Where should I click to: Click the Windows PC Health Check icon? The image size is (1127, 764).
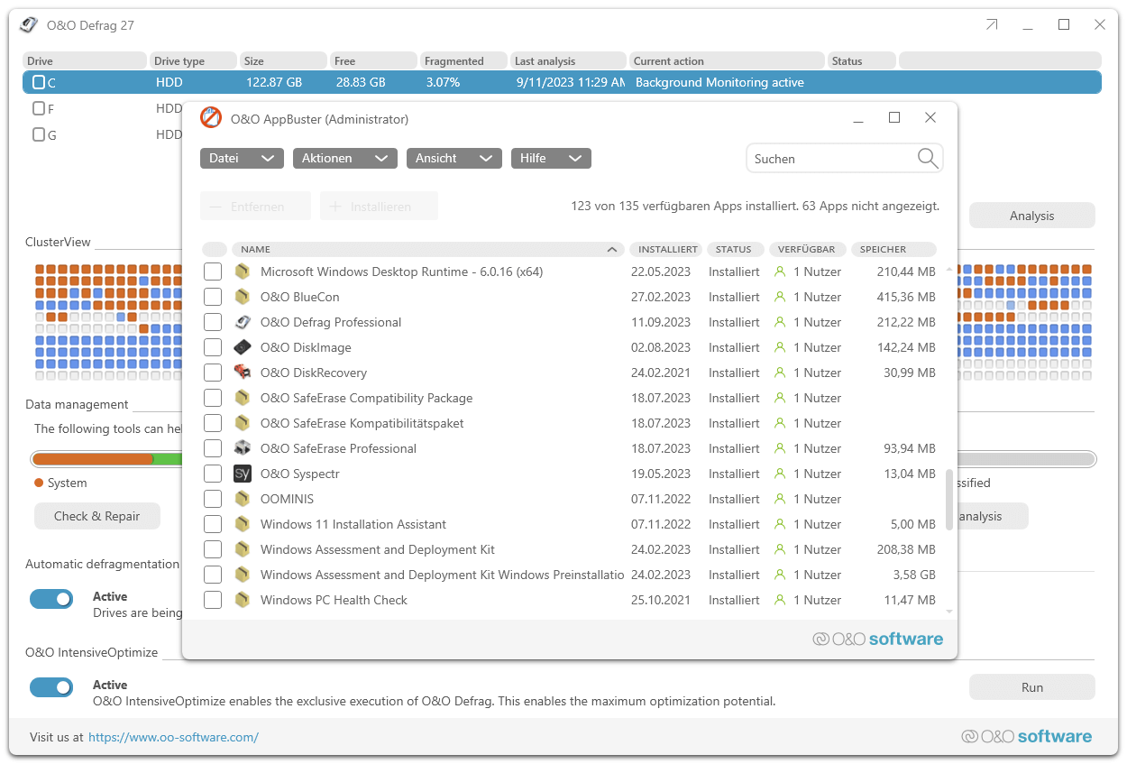[242, 600]
